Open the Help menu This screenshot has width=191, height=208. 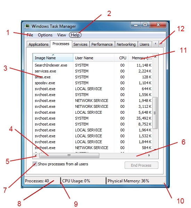point(75,35)
